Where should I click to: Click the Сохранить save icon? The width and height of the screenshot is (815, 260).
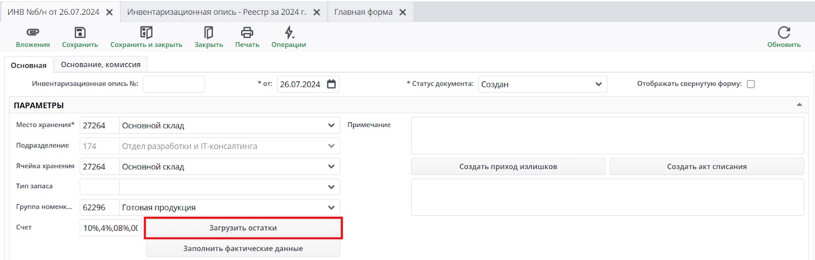[80, 33]
